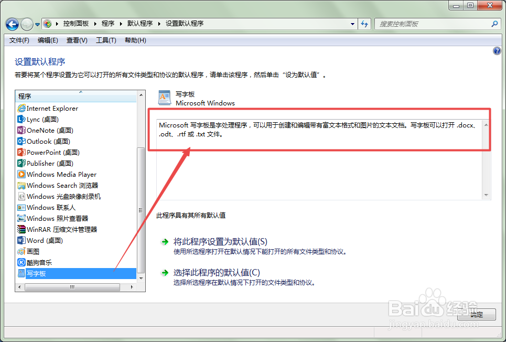Expand arrow after 默认程序 breadcrumb
This screenshot has height=342, width=506.
coord(159,24)
